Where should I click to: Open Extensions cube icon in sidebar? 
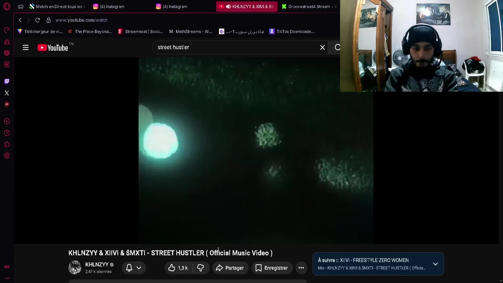click(x=7, y=144)
